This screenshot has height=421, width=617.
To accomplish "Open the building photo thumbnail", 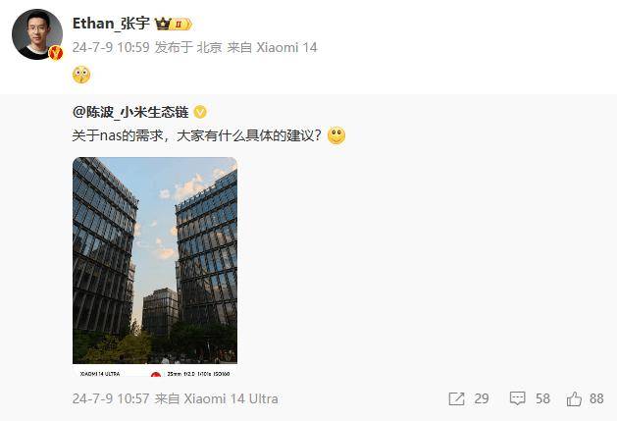I will pyautogui.click(x=155, y=267).
